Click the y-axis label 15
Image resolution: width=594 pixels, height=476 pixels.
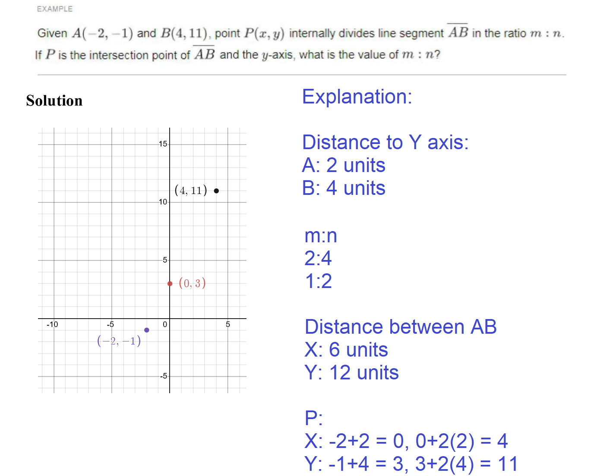click(x=163, y=144)
